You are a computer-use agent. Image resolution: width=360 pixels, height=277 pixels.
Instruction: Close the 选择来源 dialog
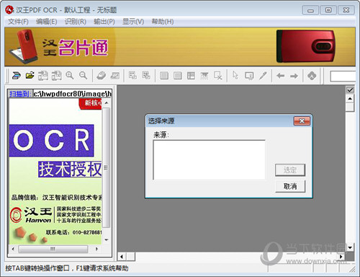pos(302,121)
